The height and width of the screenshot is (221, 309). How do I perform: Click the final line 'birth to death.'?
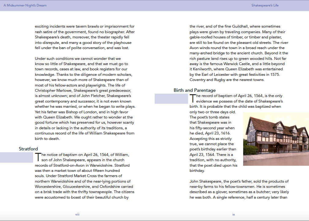47,139
